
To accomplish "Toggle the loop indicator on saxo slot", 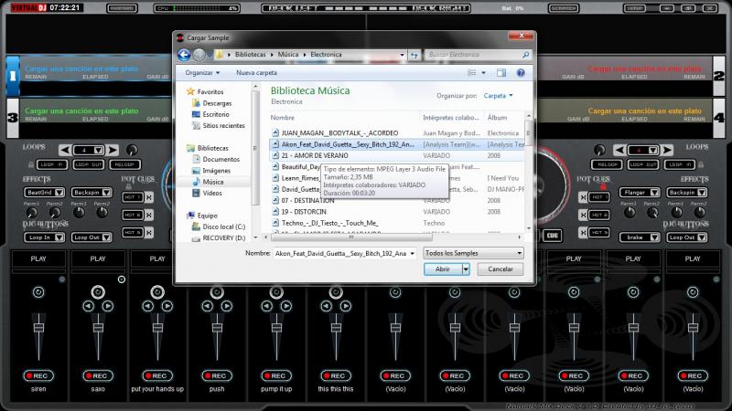I will [122, 279].
